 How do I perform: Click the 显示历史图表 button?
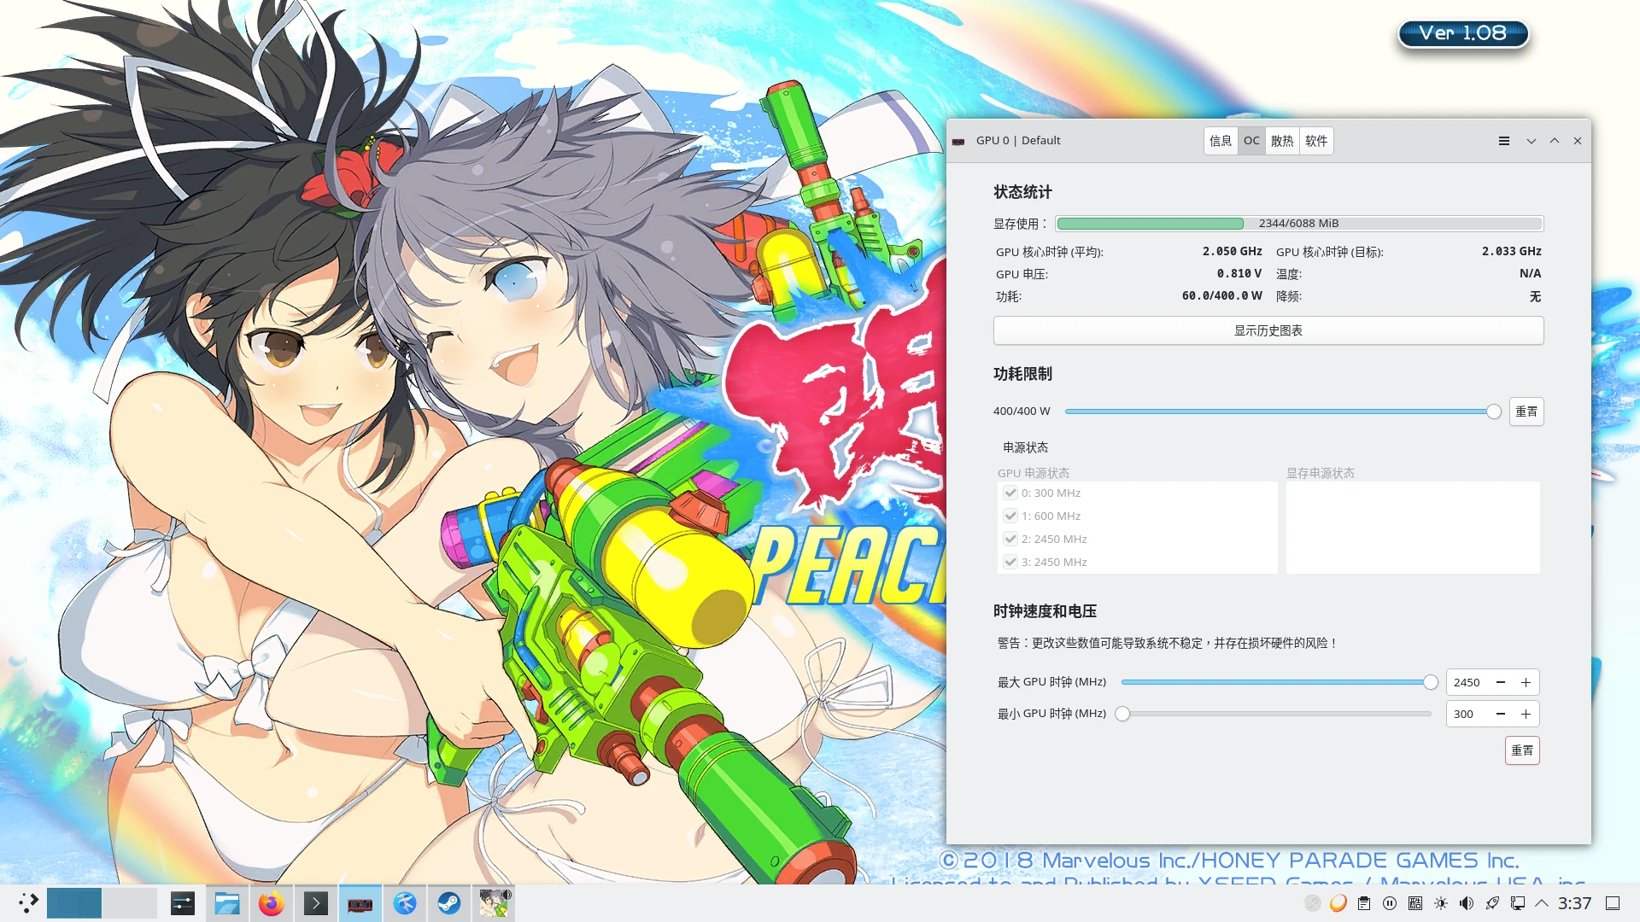1268,330
